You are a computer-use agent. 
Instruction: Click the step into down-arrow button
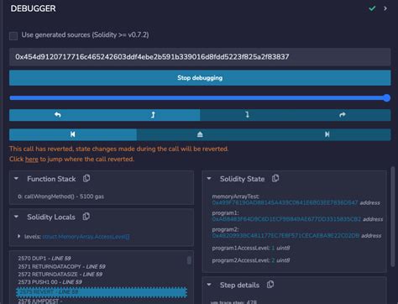click(x=247, y=115)
